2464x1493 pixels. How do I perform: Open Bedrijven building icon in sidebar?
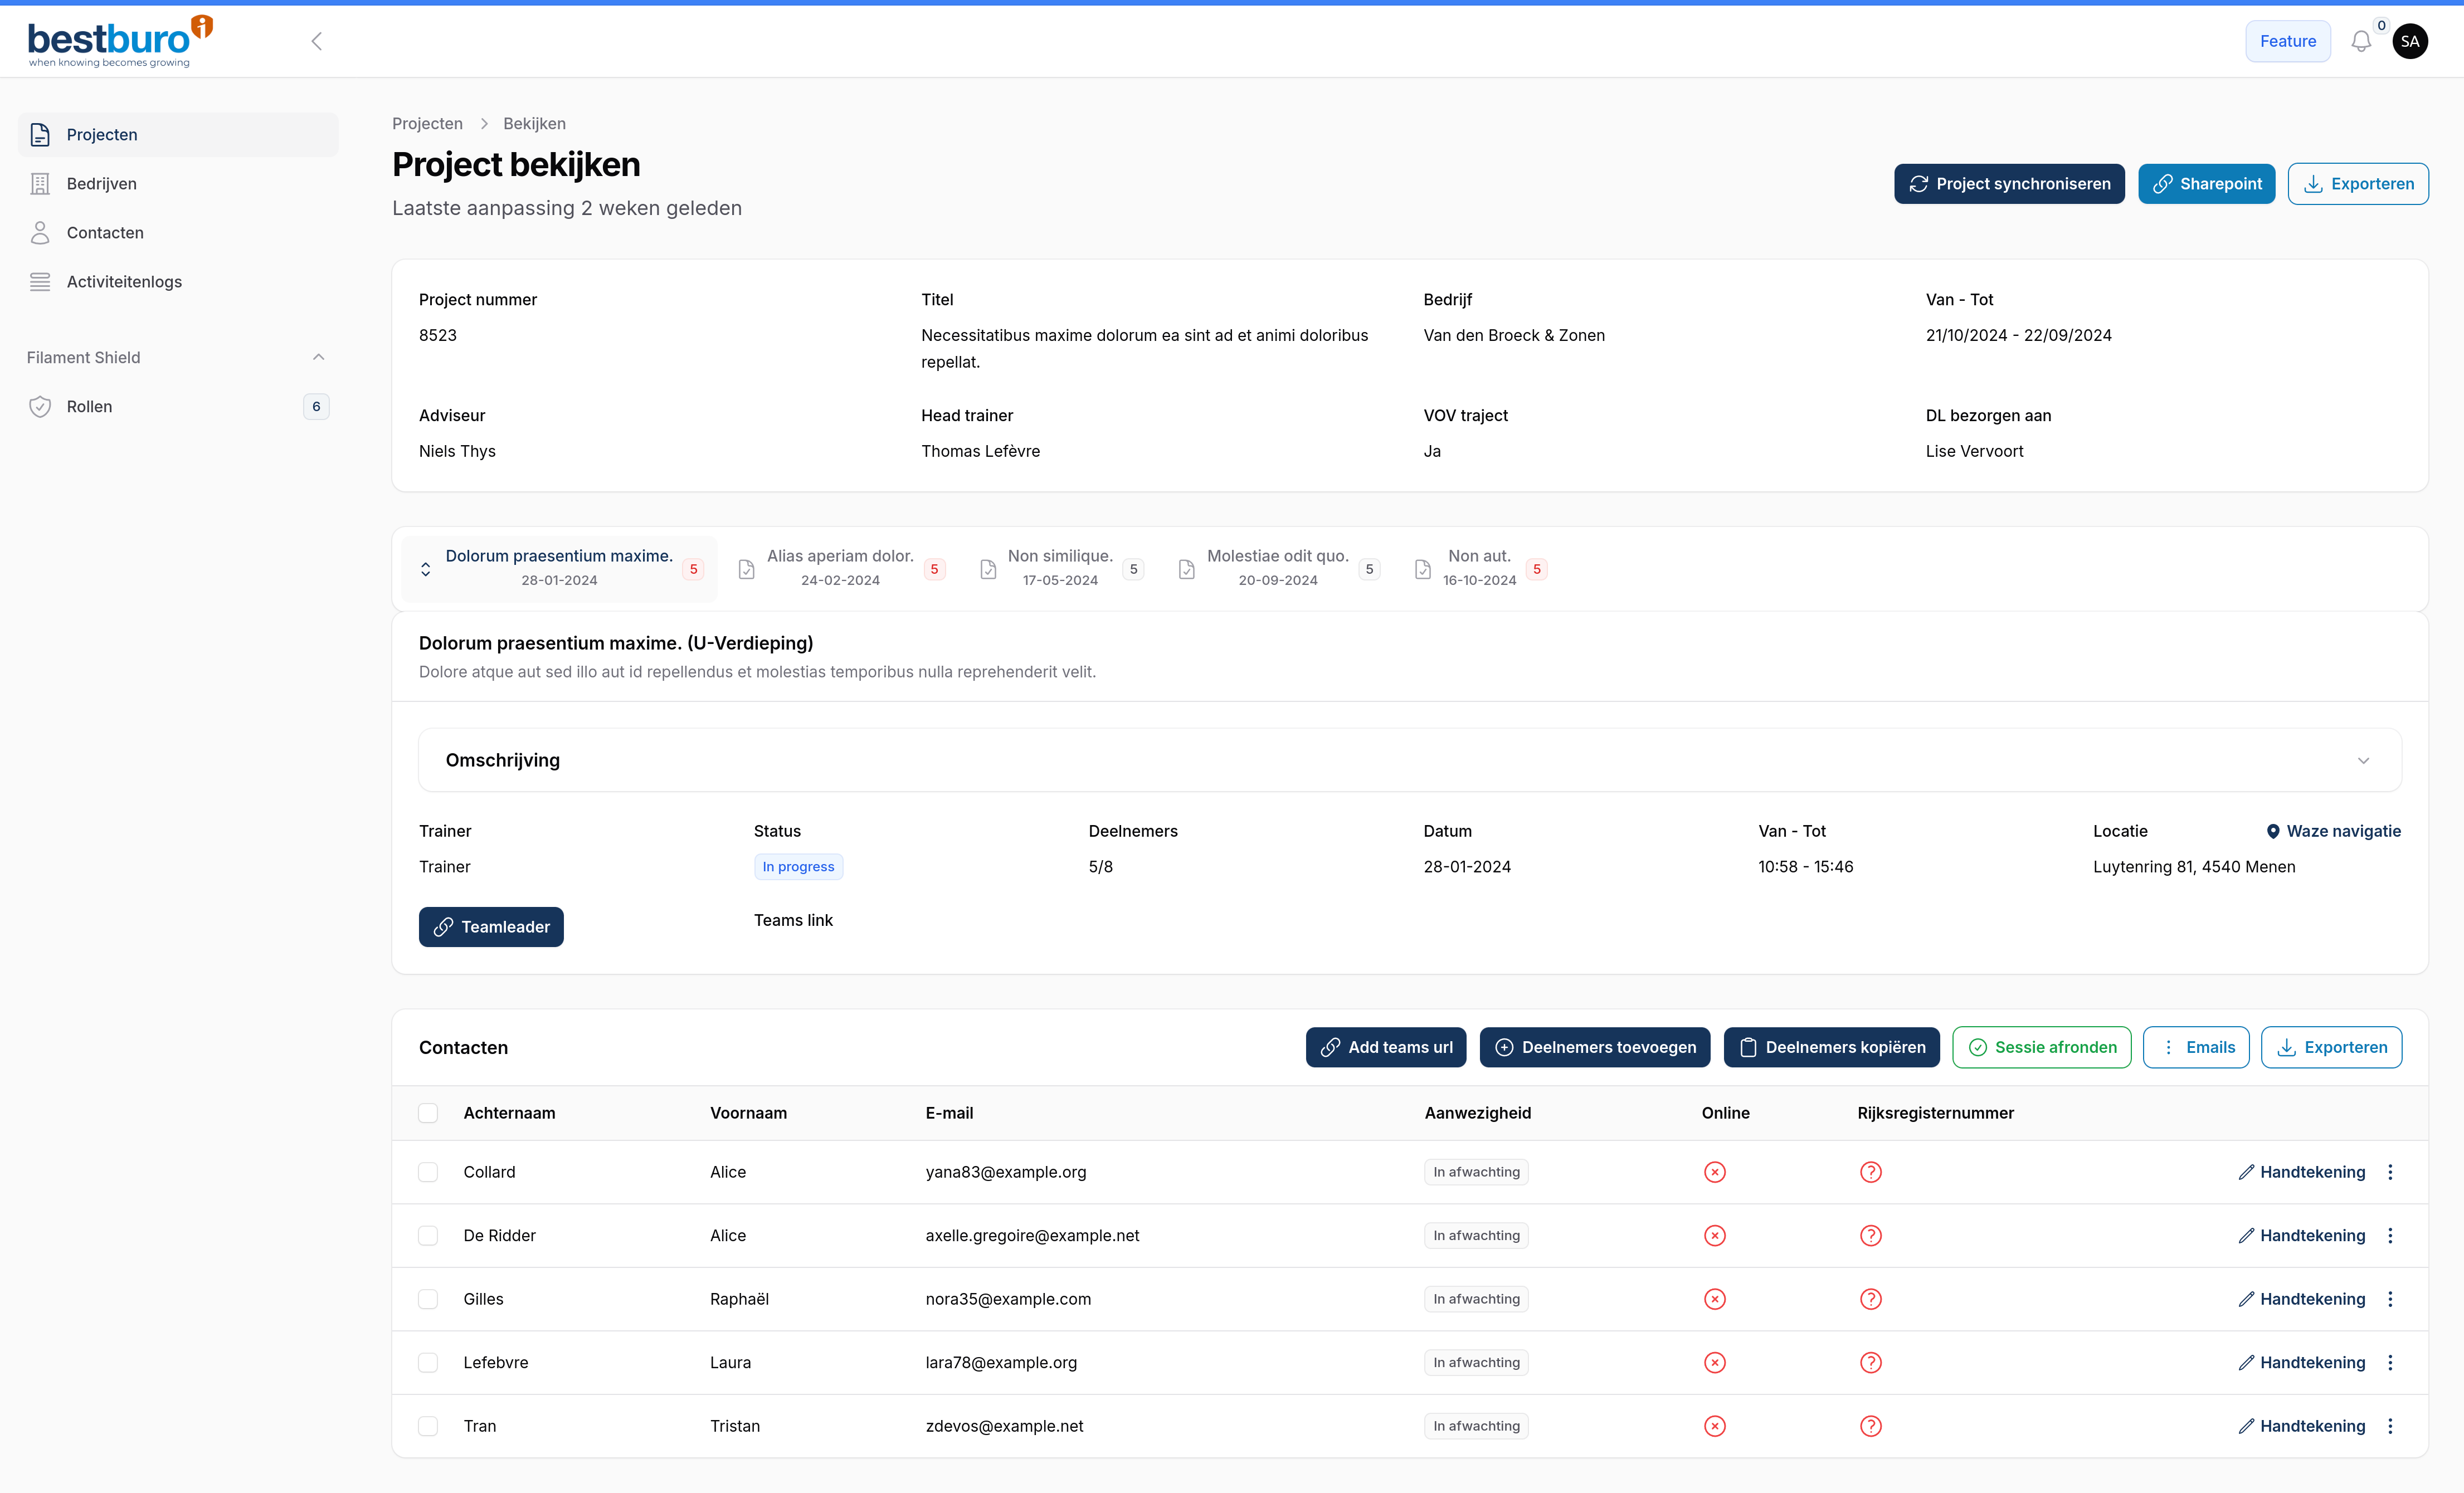40,184
